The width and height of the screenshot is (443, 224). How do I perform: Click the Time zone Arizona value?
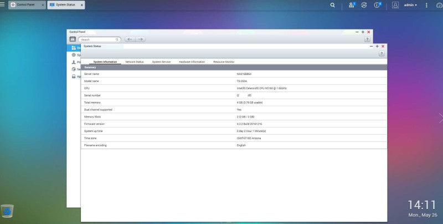click(x=249, y=138)
